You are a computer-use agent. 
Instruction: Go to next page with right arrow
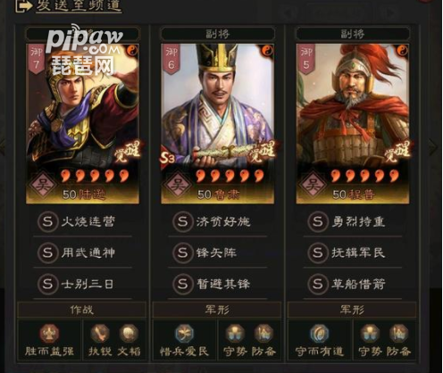click(433, 146)
